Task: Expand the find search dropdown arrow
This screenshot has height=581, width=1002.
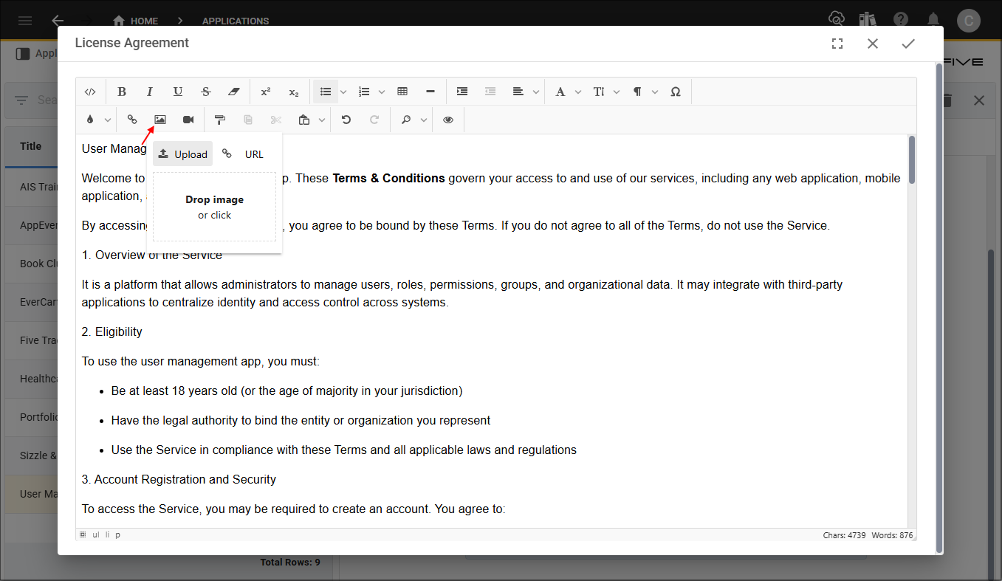Action: click(x=424, y=120)
